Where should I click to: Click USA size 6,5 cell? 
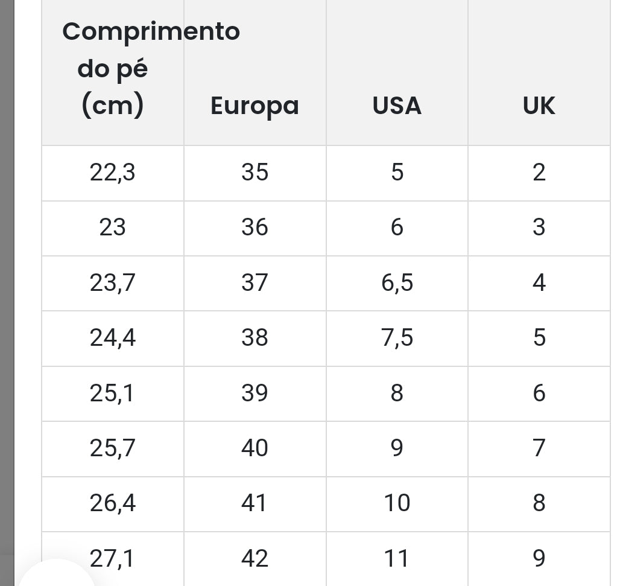click(x=397, y=282)
